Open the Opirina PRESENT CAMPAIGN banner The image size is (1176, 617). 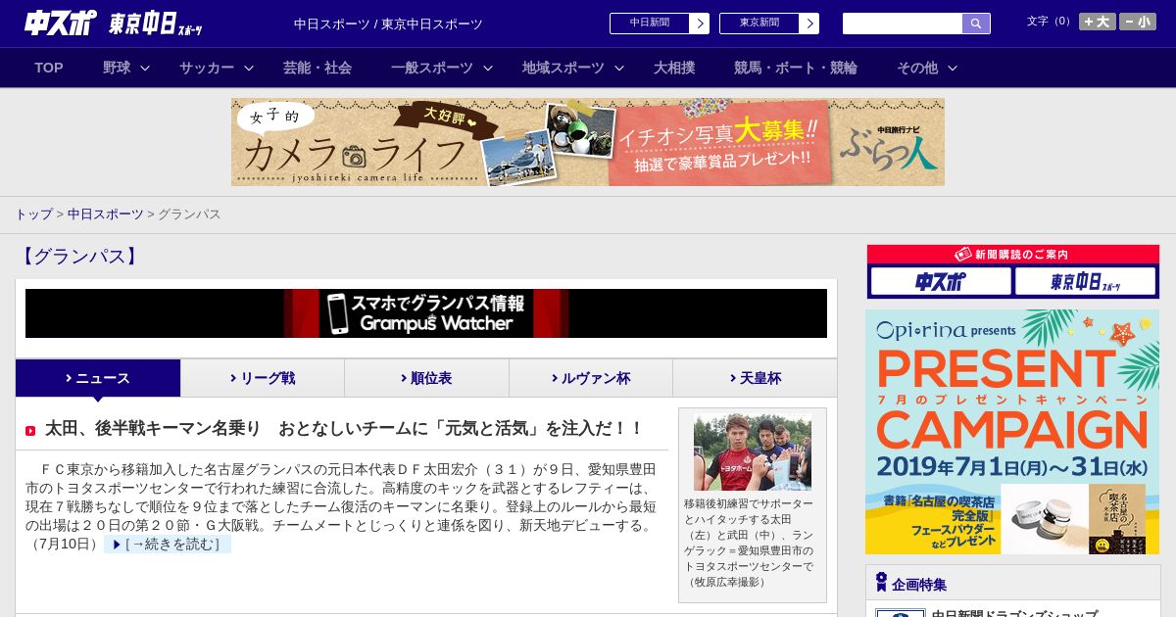pos(1012,432)
